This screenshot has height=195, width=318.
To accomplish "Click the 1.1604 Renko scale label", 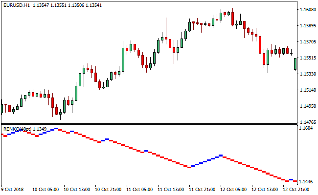I will pyautogui.click(x=306, y=128).
